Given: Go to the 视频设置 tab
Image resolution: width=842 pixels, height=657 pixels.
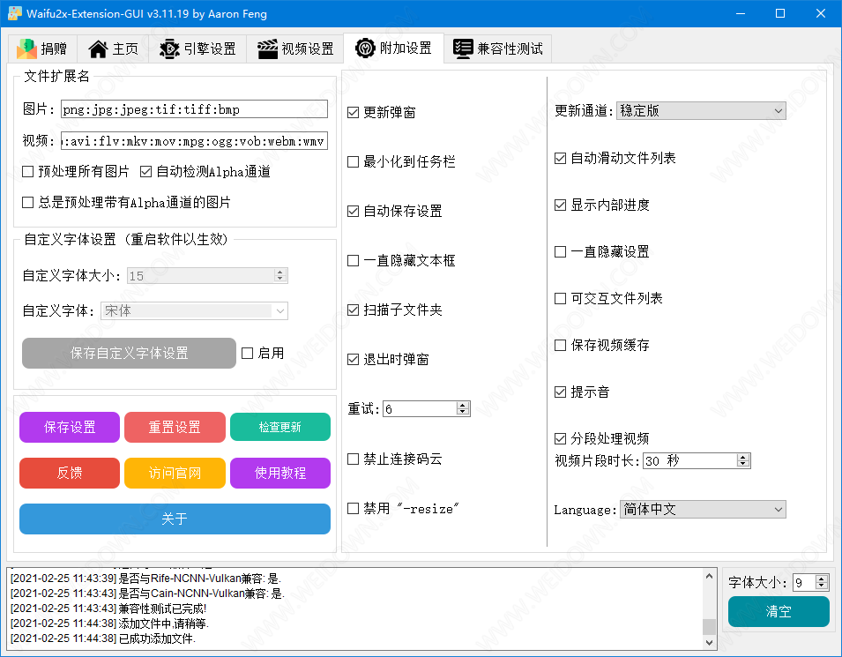Looking at the screenshot, I should 294,49.
